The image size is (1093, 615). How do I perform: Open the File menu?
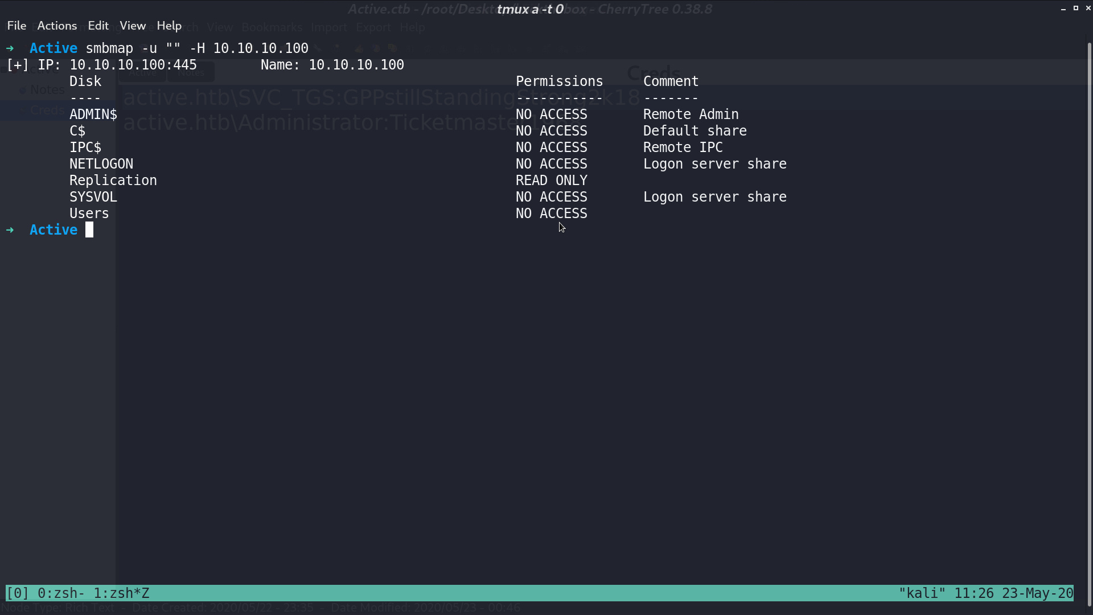(17, 26)
